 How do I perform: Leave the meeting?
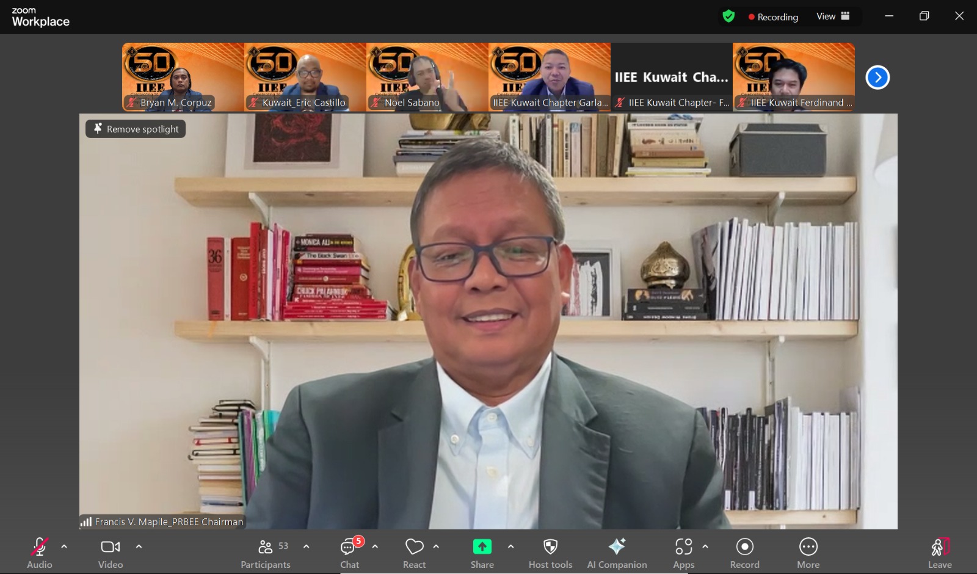pyautogui.click(x=940, y=553)
